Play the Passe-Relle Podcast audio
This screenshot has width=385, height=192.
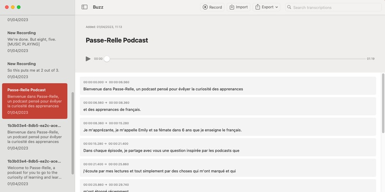pyautogui.click(x=88, y=59)
